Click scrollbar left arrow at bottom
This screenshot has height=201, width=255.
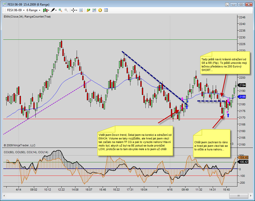click(x=4, y=196)
